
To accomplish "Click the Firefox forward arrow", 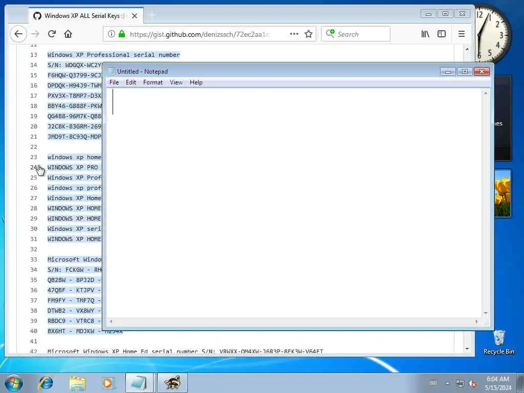I will click(x=35, y=34).
